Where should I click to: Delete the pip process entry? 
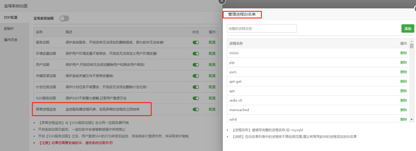click(x=403, y=63)
